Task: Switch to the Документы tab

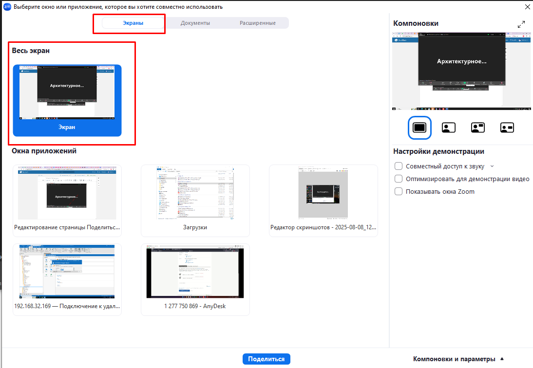Action: (195, 23)
